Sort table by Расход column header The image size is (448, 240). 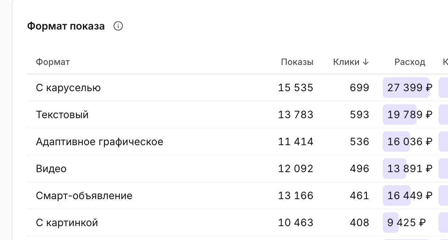click(x=410, y=62)
